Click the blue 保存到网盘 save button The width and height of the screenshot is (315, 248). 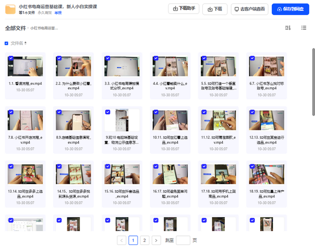tap(290, 9)
